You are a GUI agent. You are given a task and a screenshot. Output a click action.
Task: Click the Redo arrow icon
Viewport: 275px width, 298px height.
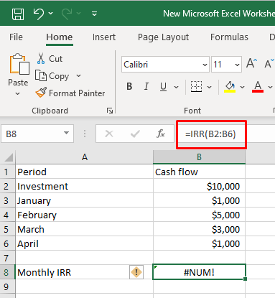pyautogui.click(x=67, y=14)
